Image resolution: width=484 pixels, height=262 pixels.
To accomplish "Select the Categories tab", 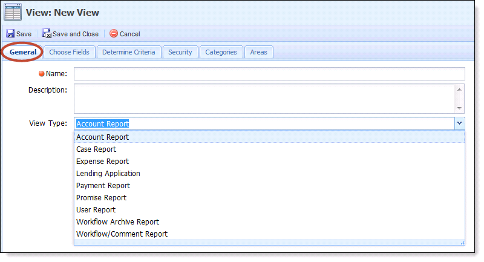I will point(221,52).
